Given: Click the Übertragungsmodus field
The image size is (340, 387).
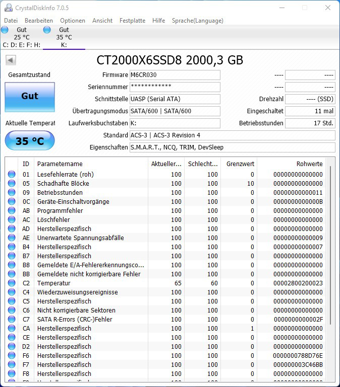Looking at the screenshot, I should 175,111.
